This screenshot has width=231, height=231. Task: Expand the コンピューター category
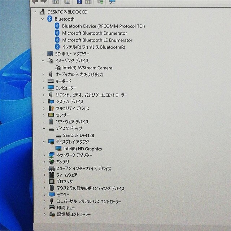tap(43, 88)
